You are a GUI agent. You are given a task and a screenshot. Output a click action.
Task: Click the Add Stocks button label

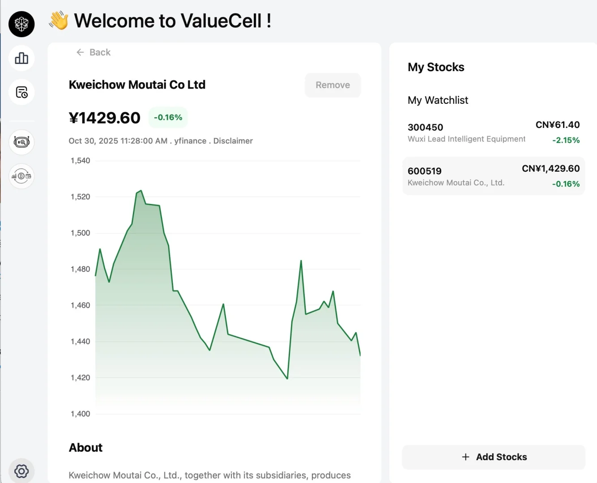(x=501, y=457)
